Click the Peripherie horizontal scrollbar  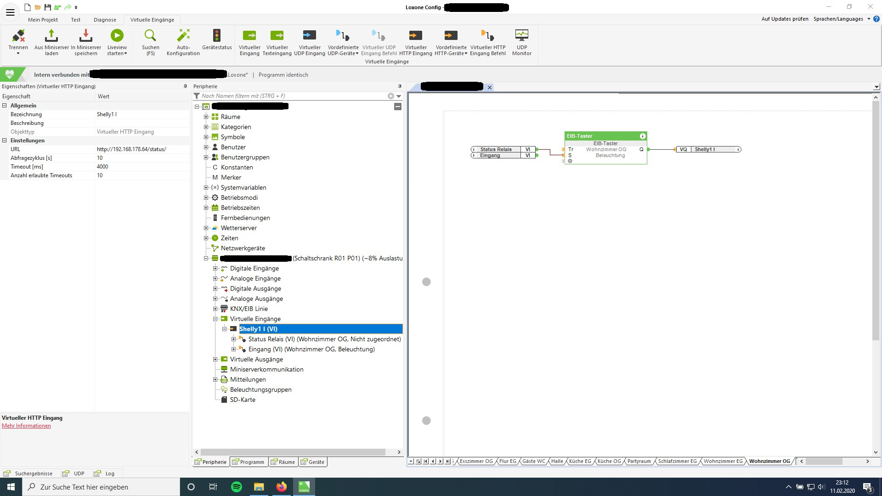(x=293, y=452)
